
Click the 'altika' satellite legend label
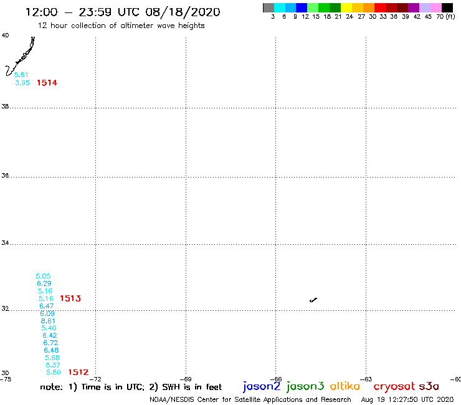click(x=345, y=386)
